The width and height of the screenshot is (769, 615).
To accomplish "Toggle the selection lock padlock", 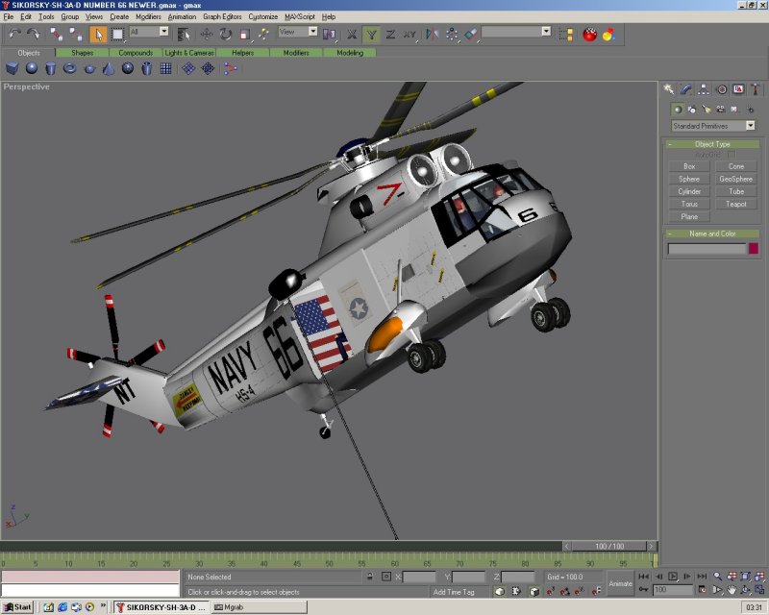I will pyautogui.click(x=369, y=577).
